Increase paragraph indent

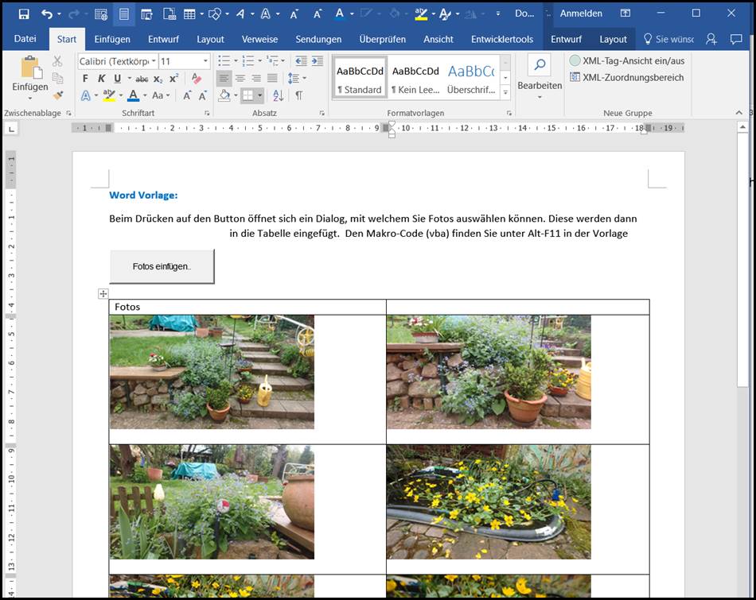[x=318, y=60]
